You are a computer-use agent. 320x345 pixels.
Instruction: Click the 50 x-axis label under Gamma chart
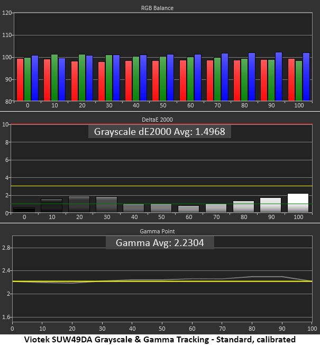(162, 329)
